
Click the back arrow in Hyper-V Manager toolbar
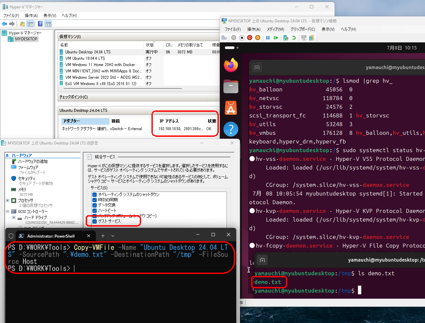pyautogui.click(x=4, y=24)
